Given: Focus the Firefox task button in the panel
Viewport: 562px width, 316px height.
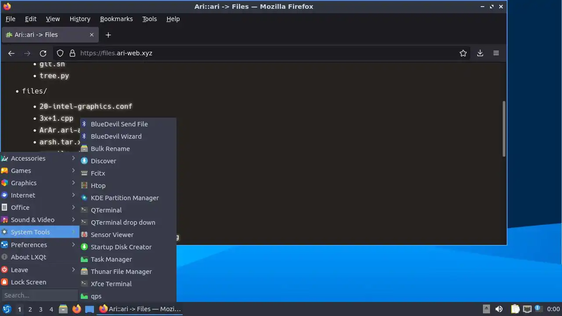Looking at the screenshot, I should pos(140,309).
